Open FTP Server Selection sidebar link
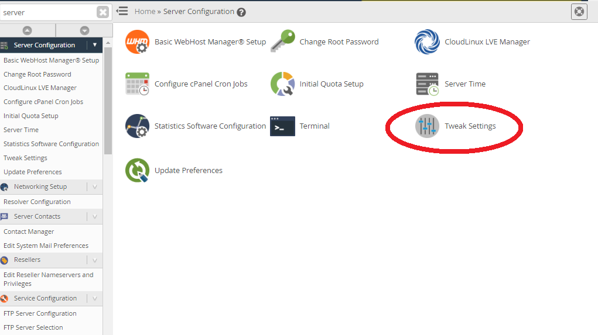The image size is (598, 335). [33, 327]
